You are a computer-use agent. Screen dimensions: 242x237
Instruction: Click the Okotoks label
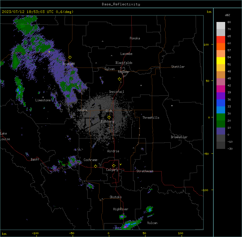116,197
